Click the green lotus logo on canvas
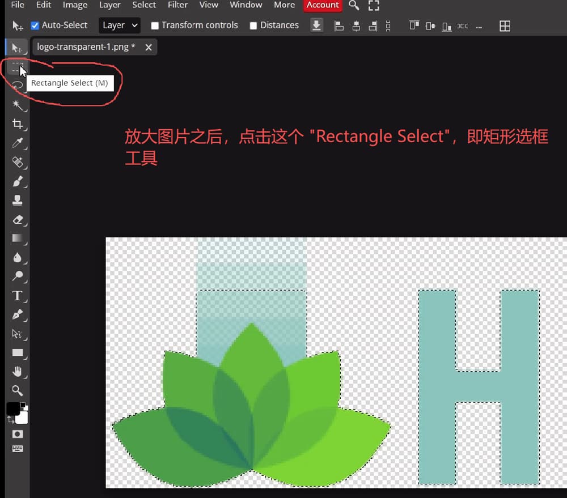Screen dimensions: 567x498 [x=252, y=406]
